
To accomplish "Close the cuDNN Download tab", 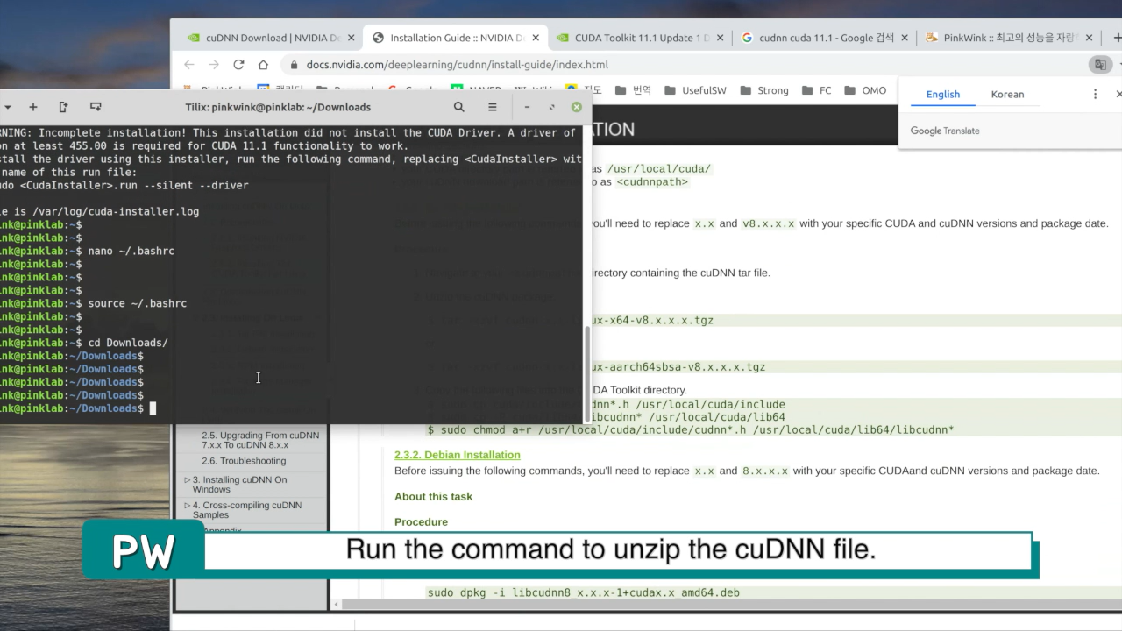I will 352,38.
